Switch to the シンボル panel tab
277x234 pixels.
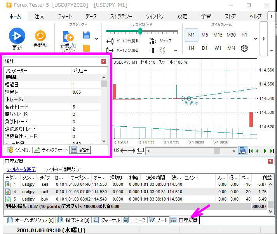[x=18, y=150]
